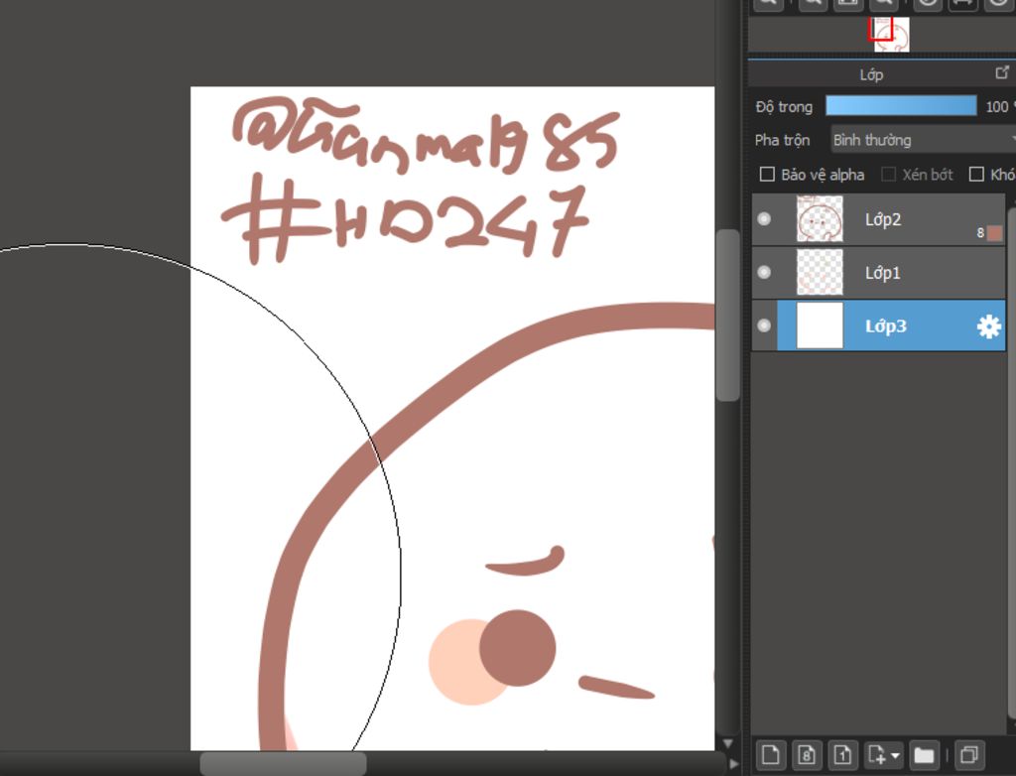Tick the Xén bớt checkbox
Image resolution: width=1016 pixels, height=776 pixels.
point(888,175)
